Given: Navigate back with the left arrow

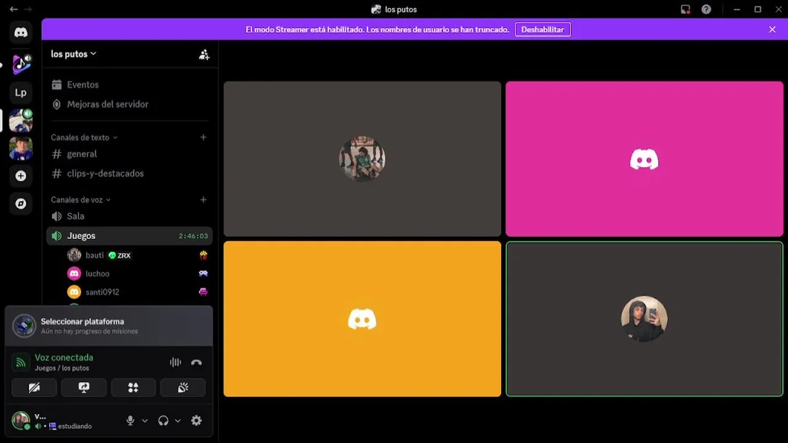Looking at the screenshot, I should [x=14, y=9].
